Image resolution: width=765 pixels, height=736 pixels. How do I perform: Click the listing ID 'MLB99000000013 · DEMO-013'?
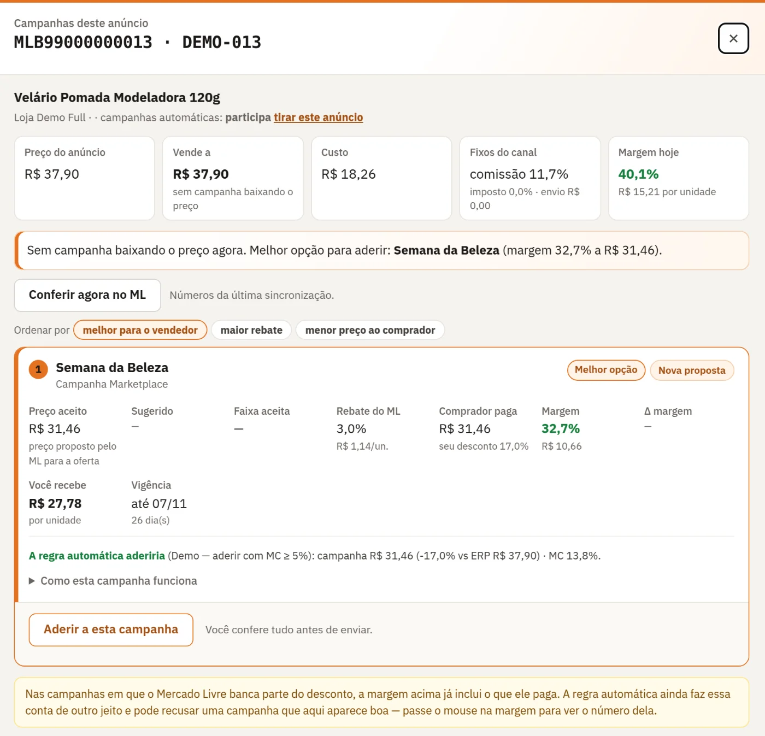click(x=138, y=42)
